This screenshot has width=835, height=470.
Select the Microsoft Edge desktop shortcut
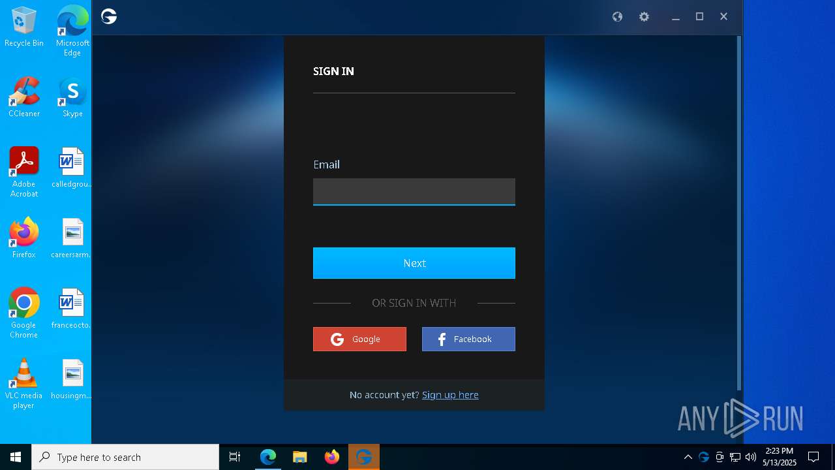[72, 31]
